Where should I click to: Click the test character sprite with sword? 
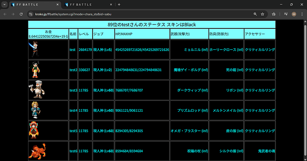[x=34, y=49]
